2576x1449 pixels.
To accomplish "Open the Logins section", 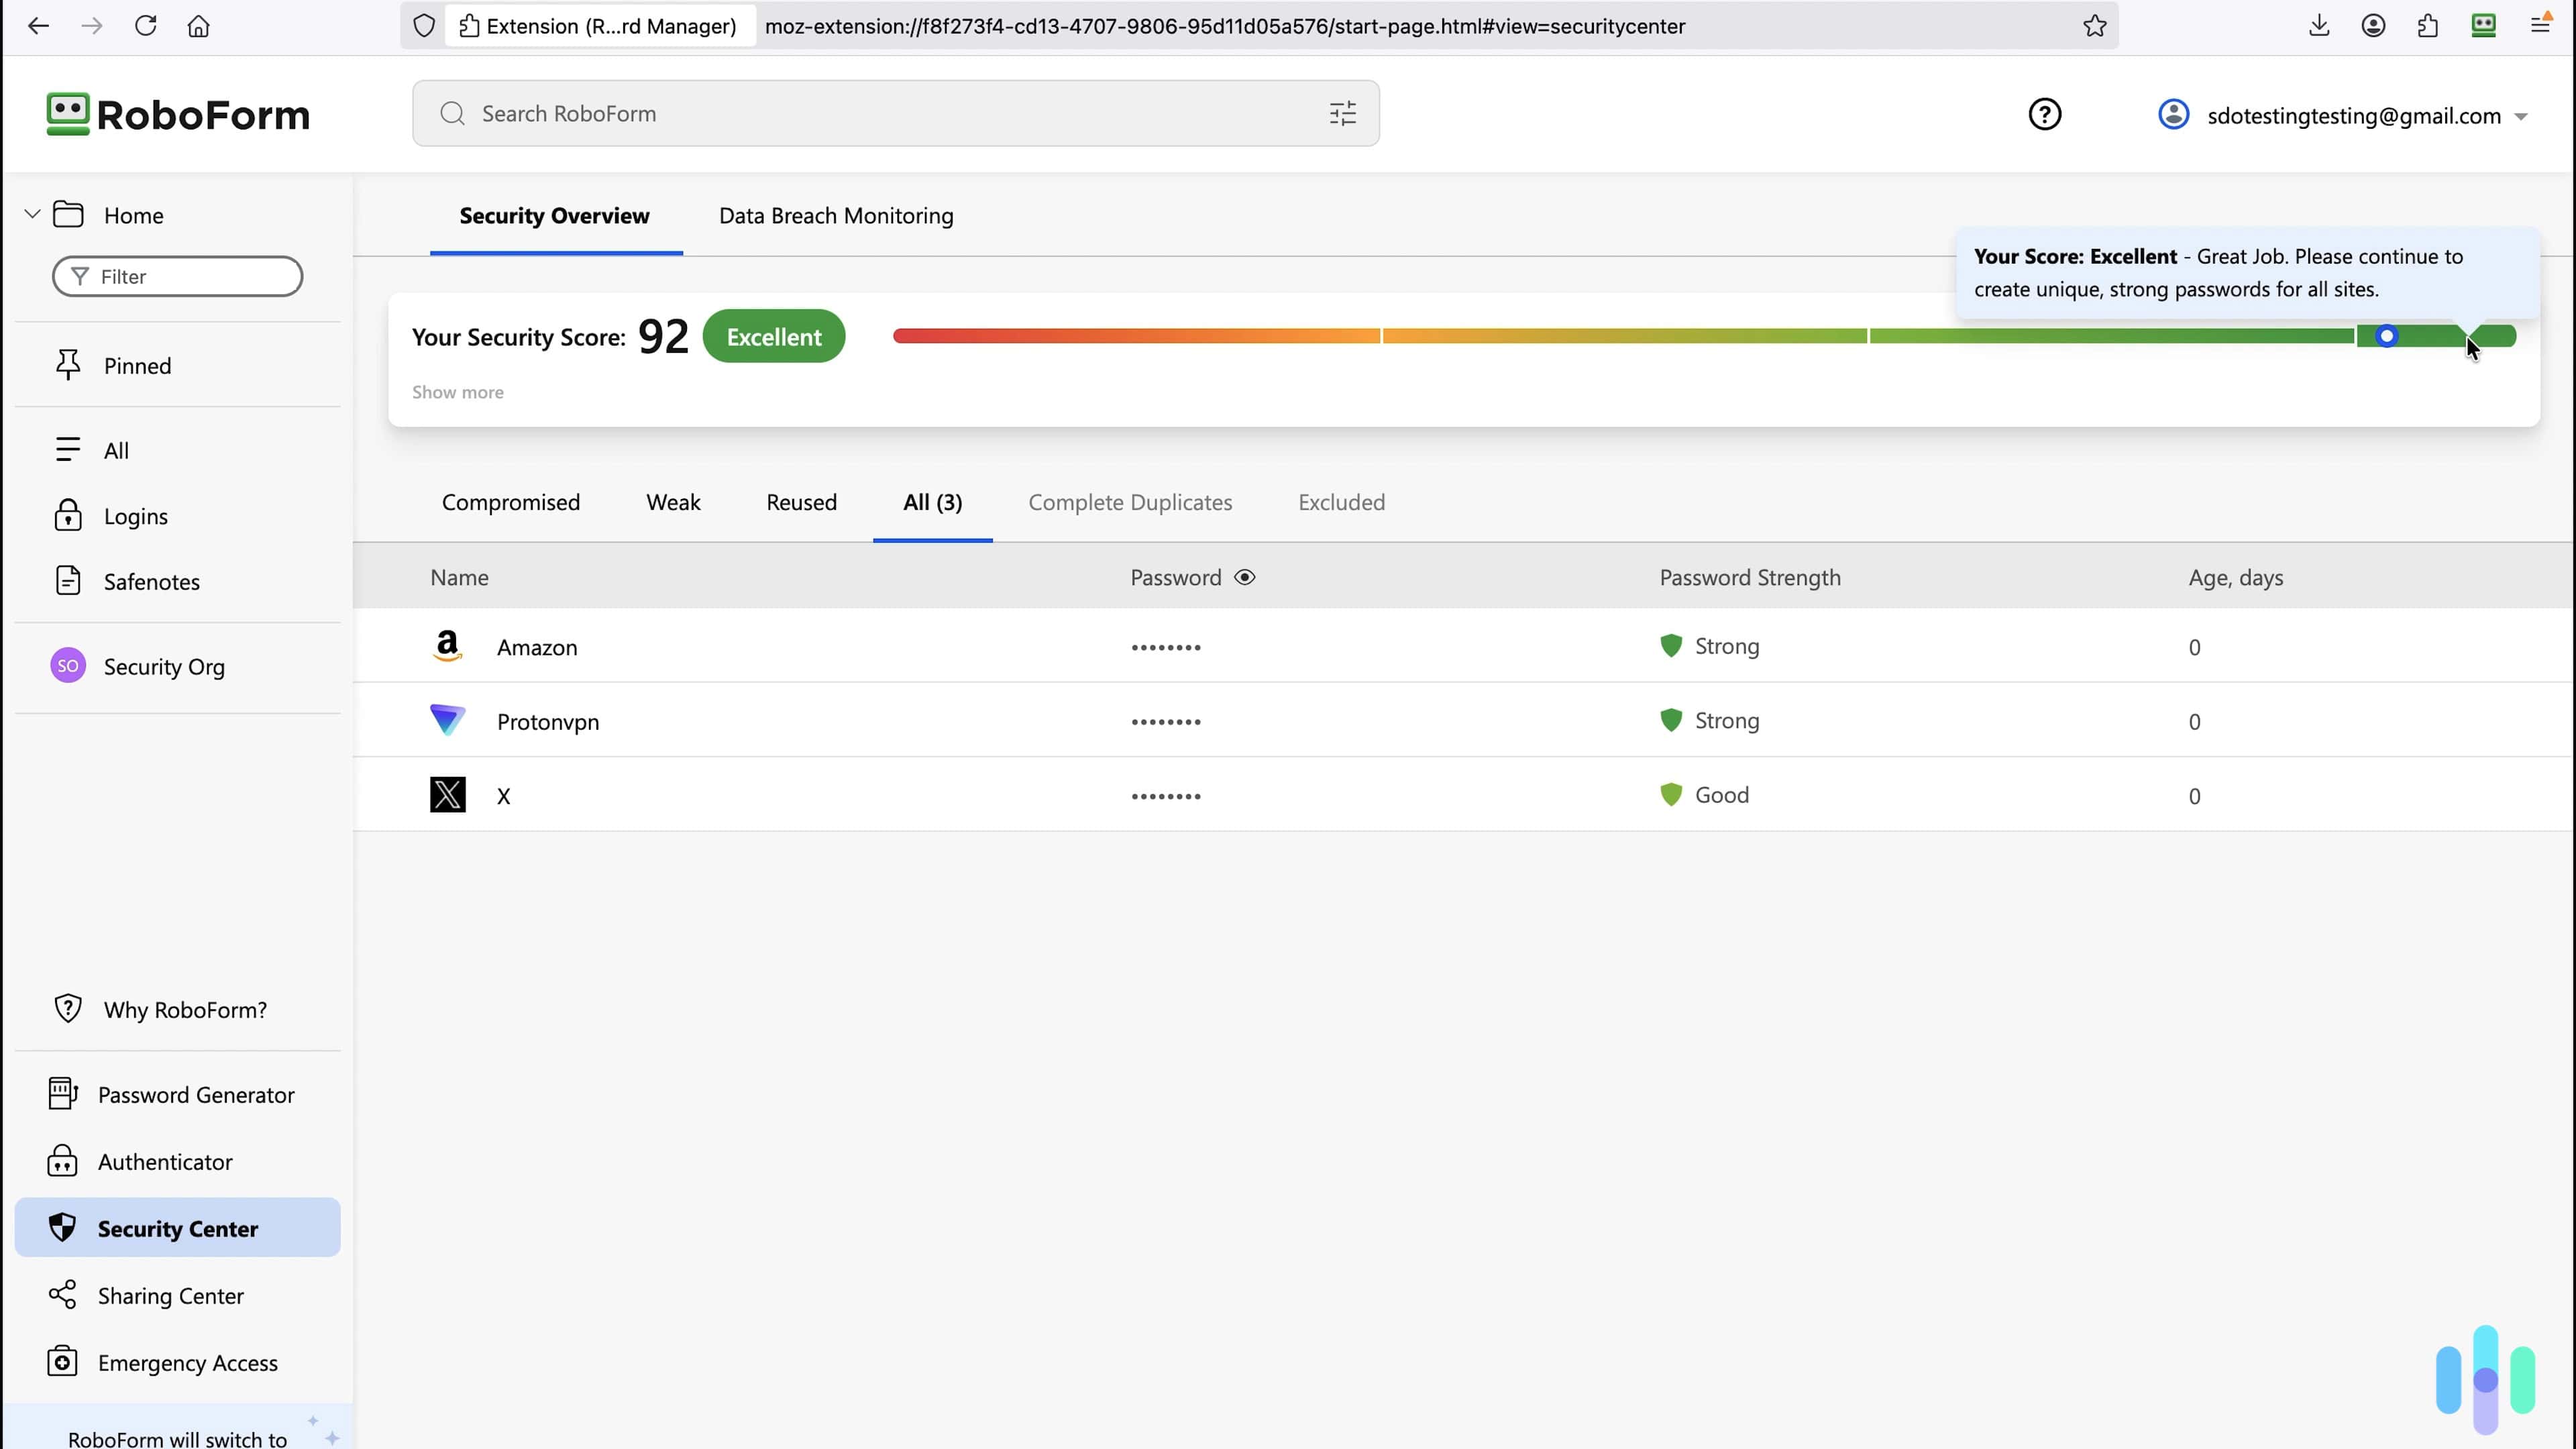I will [135, 516].
